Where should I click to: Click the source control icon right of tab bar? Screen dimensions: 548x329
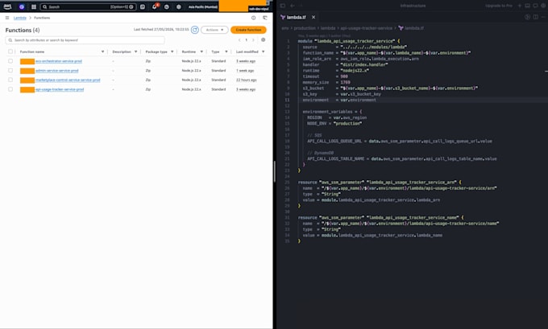[x=527, y=17]
